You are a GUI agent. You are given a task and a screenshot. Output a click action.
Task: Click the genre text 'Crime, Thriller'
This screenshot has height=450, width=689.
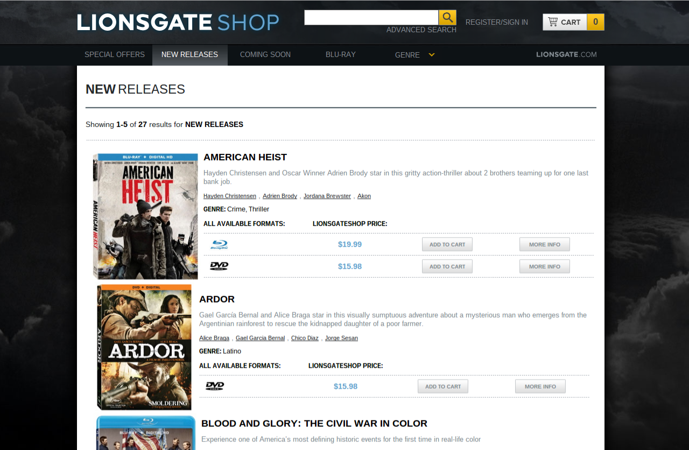tap(248, 209)
